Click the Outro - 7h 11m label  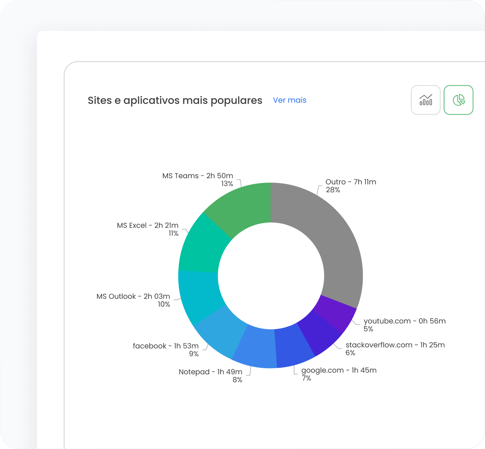point(351,182)
